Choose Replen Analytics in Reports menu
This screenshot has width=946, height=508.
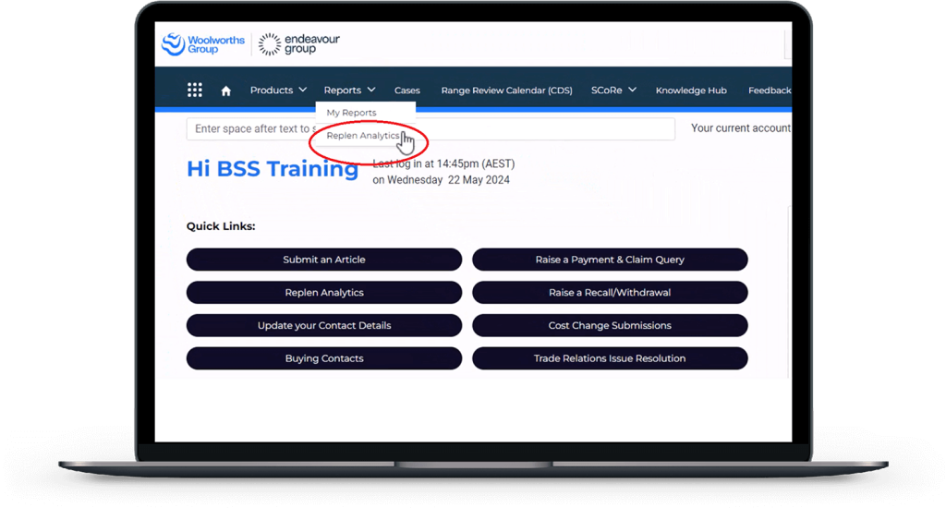click(363, 136)
